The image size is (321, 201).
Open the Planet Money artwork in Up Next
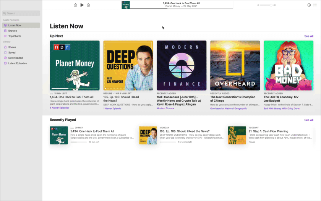click(75, 65)
